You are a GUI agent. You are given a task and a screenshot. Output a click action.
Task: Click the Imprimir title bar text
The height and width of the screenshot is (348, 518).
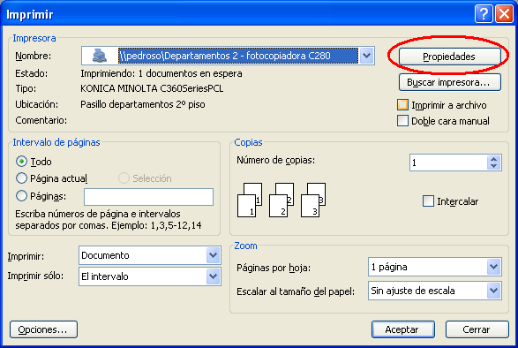(30, 15)
